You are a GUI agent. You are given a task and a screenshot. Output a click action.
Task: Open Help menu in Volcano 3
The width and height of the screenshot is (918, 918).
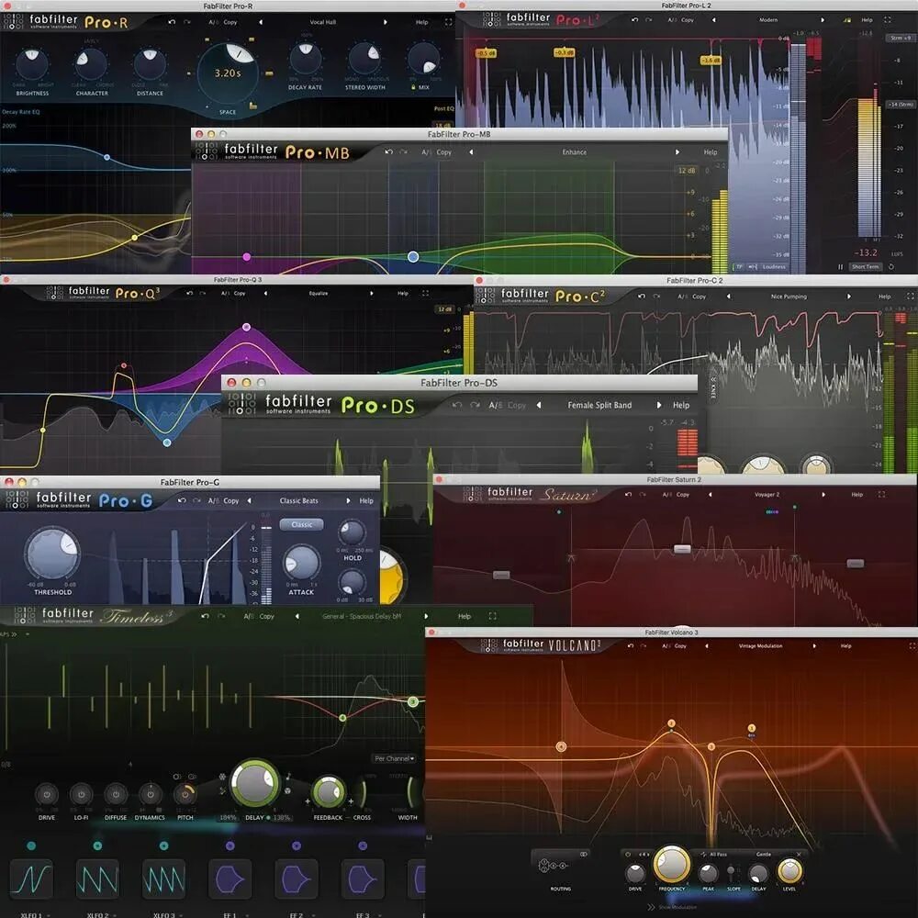(x=846, y=646)
